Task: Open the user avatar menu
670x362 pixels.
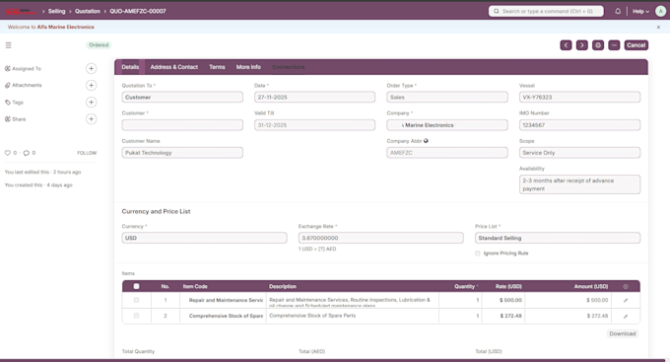Action: (x=660, y=11)
